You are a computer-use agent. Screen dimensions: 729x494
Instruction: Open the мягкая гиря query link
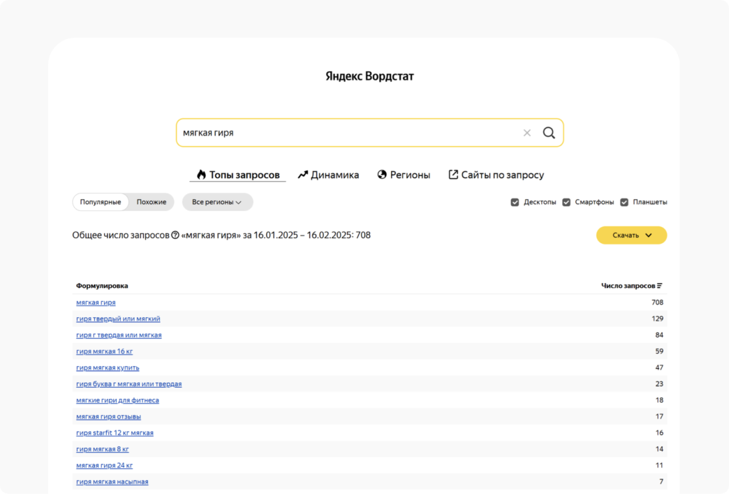(96, 303)
